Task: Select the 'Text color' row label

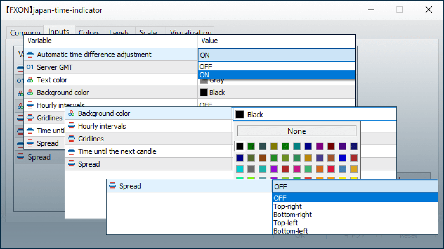Action: click(x=52, y=80)
